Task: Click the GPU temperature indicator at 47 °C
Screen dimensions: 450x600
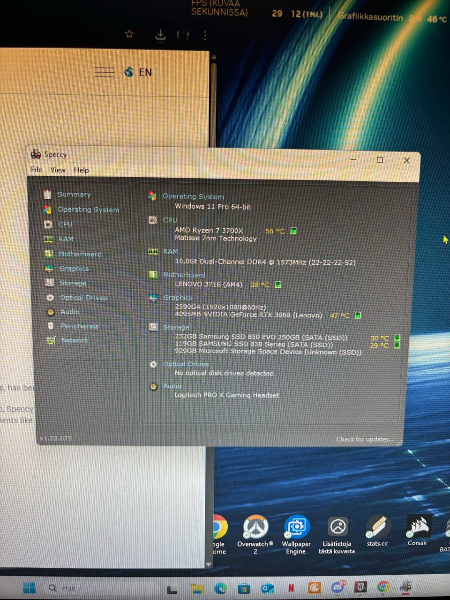Action: pyautogui.click(x=358, y=315)
